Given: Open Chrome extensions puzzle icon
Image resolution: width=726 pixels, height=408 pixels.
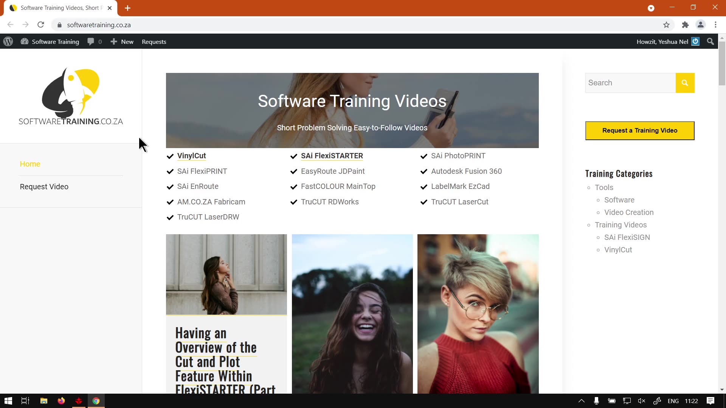Looking at the screenshot, I should 685,25.
